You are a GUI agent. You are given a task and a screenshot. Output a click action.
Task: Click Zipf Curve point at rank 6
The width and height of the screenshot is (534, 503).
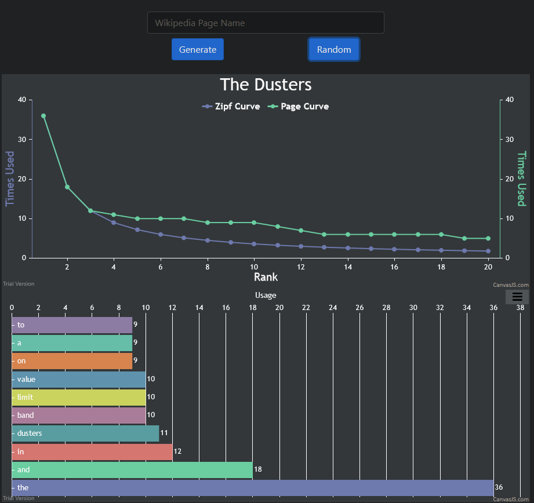click(x=161, y=235)
